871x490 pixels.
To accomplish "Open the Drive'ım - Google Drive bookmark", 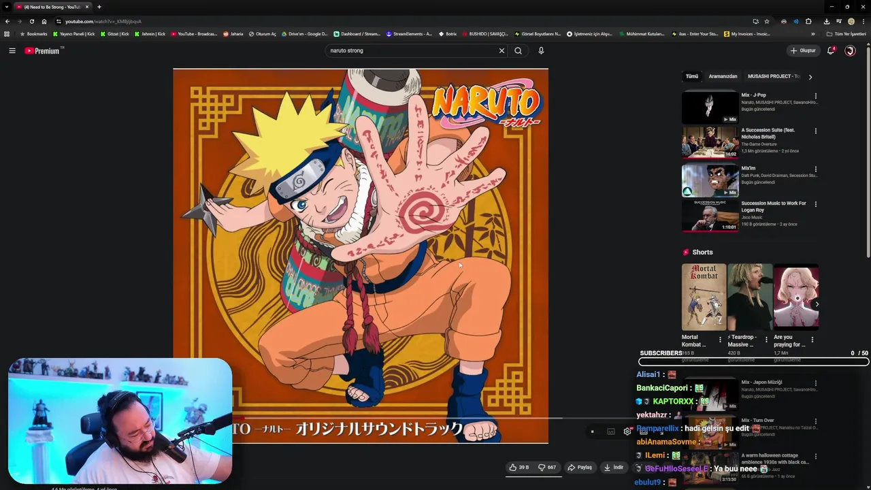I will point(304,33).
